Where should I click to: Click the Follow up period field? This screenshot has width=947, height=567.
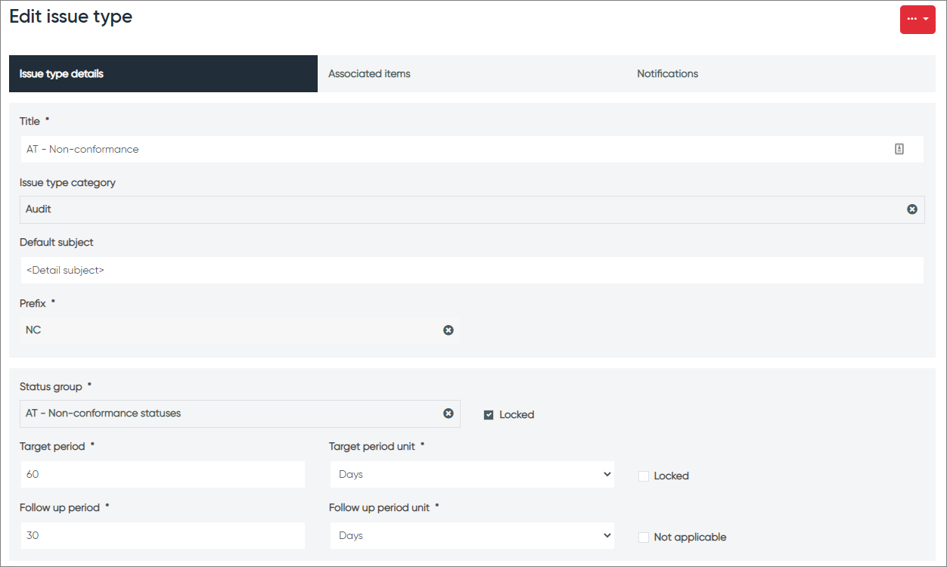(x=163, y=535)
